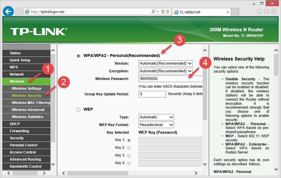Open the Encryption dropdown
Viewport: 281px width, 178px height.
165,71
